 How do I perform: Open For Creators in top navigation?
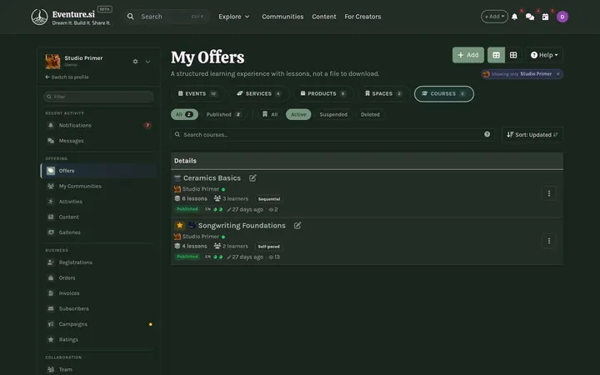tap(362, 17)
